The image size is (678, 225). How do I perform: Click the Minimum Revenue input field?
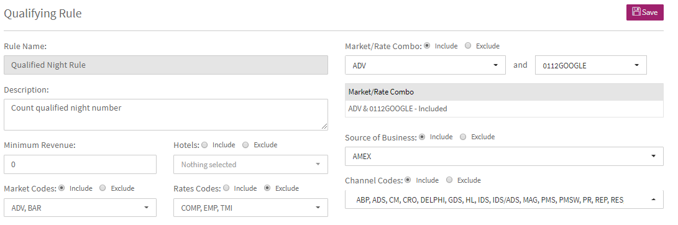click(x=80, y=165)
